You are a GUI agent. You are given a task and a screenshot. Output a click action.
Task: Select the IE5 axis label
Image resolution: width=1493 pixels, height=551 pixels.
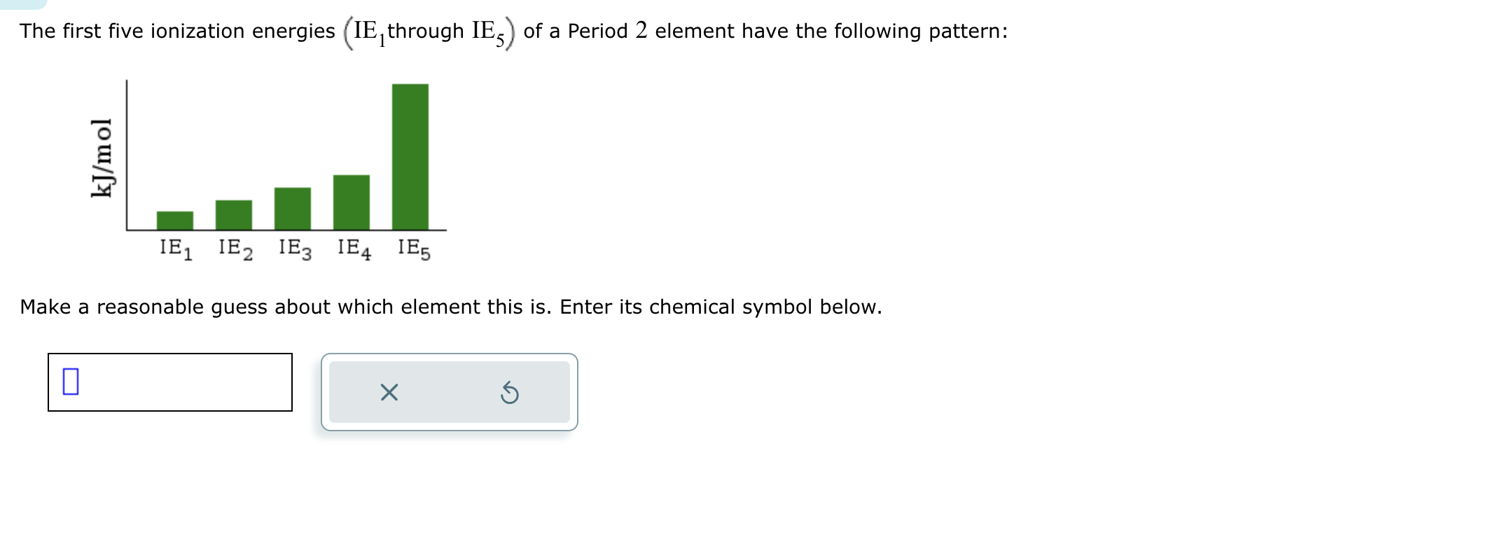pyautogui.click(x=413, y=247)
